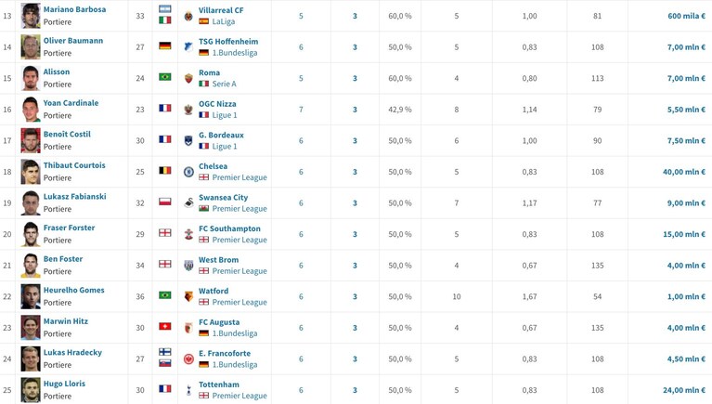Click the Brazil flag next to Alisson
This screenshot has width=712, height=404.
(165, 77)
